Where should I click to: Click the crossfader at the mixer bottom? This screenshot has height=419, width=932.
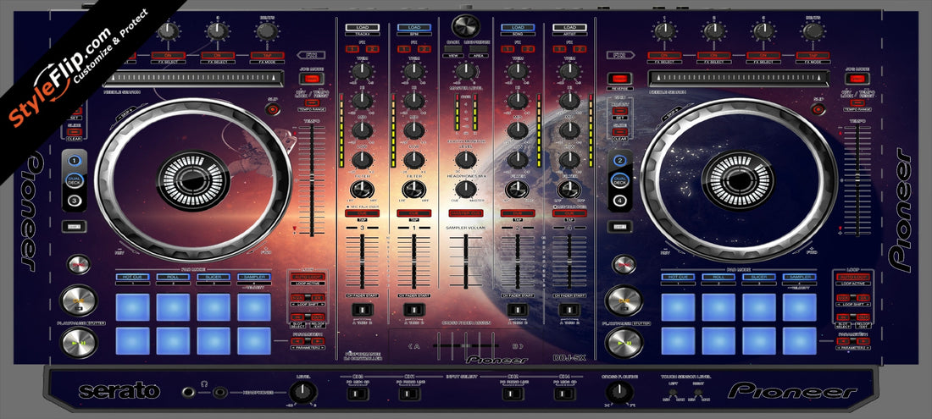click(465, 345)
